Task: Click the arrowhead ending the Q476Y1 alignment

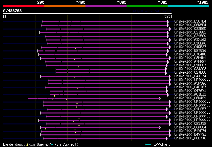Action: coord(167,91)
